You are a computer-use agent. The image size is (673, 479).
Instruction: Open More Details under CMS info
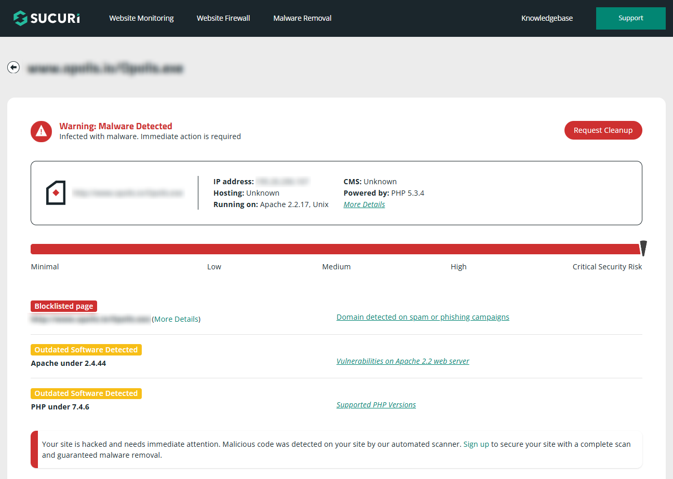click(364, 204)
